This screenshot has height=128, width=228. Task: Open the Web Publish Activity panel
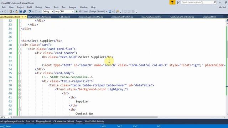94,121
